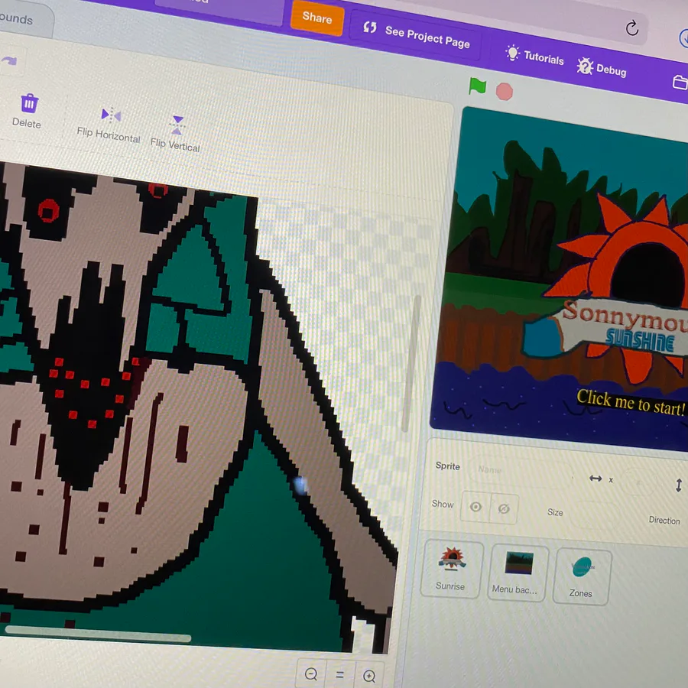Open the Tutorials menu
The height and width of the screenshot is (688, 688).
click(x=534, y=55)
